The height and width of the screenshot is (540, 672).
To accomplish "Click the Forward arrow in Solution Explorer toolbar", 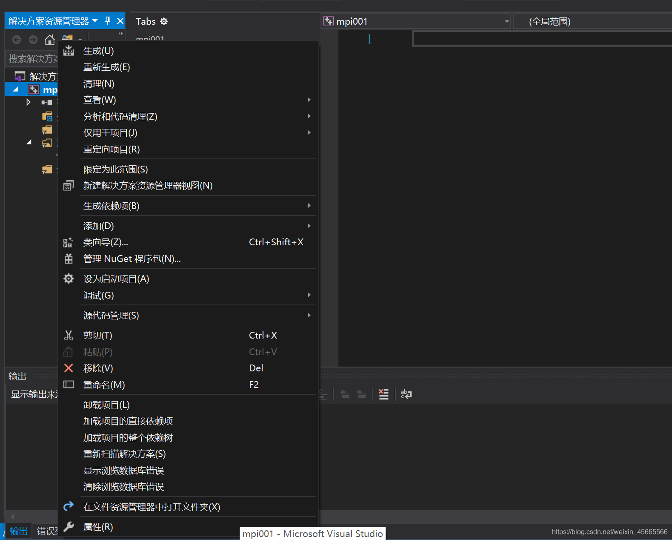I will point(33,40).
